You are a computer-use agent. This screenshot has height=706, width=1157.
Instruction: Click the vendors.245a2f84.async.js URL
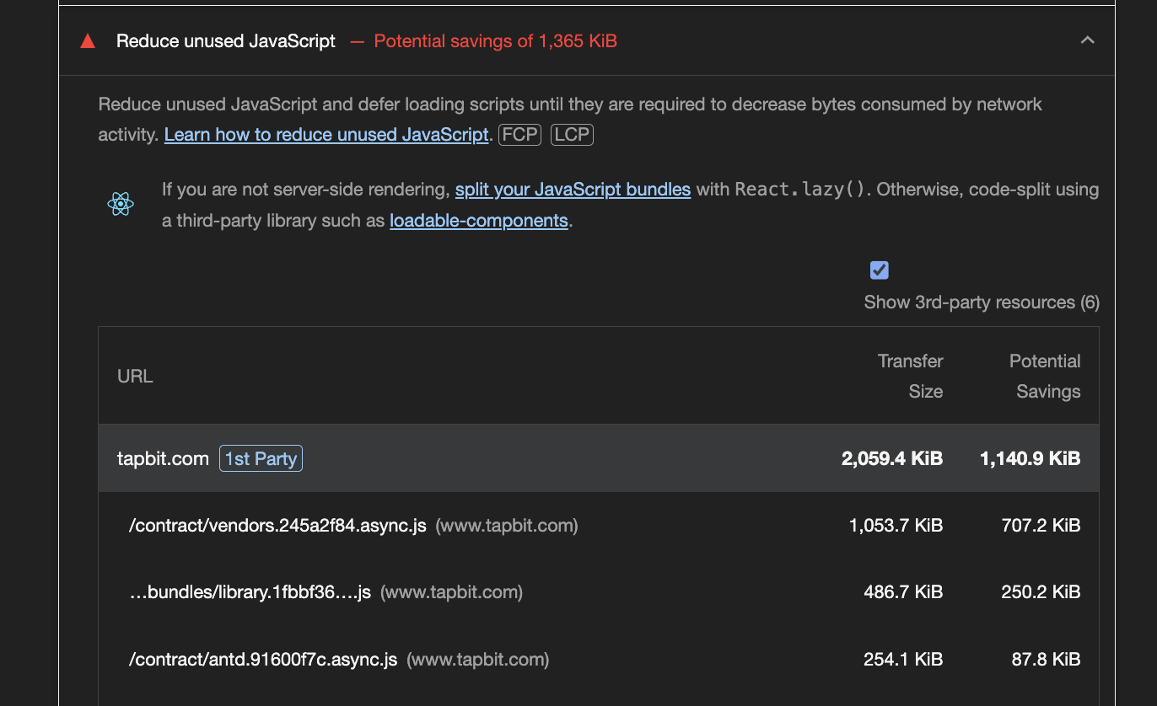(x=277, y=526)
